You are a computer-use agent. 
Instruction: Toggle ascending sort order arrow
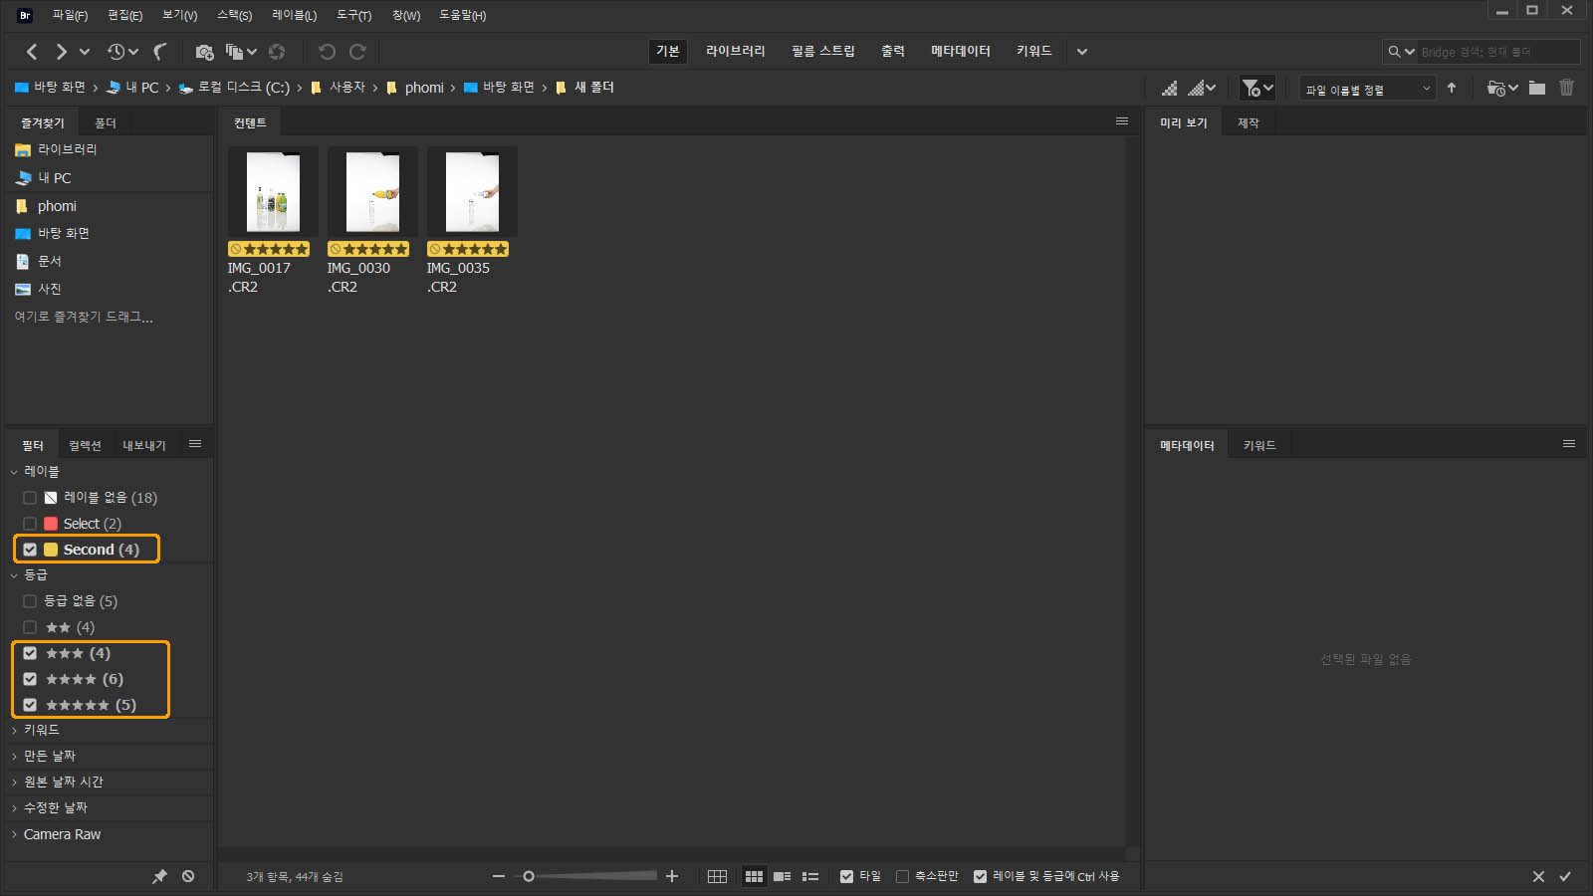[1452, 89]
